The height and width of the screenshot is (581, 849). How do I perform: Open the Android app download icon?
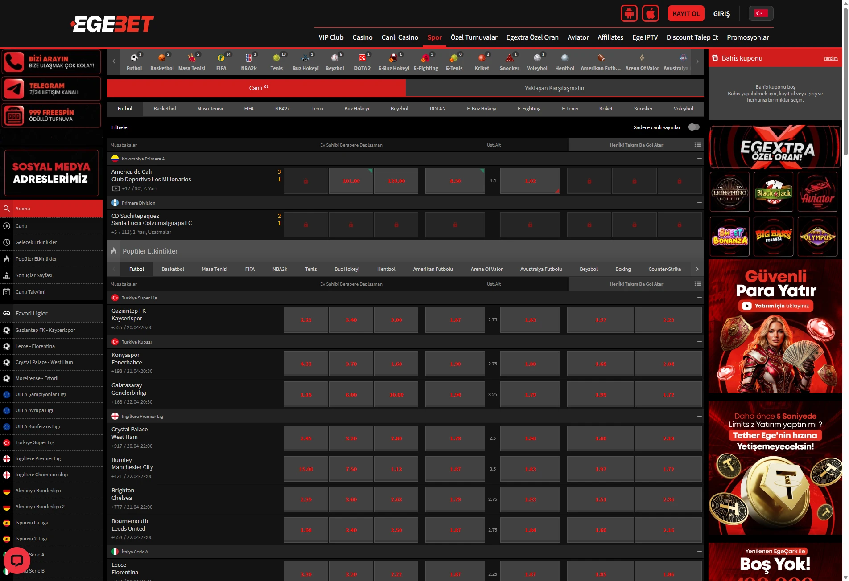click(629, 13)
